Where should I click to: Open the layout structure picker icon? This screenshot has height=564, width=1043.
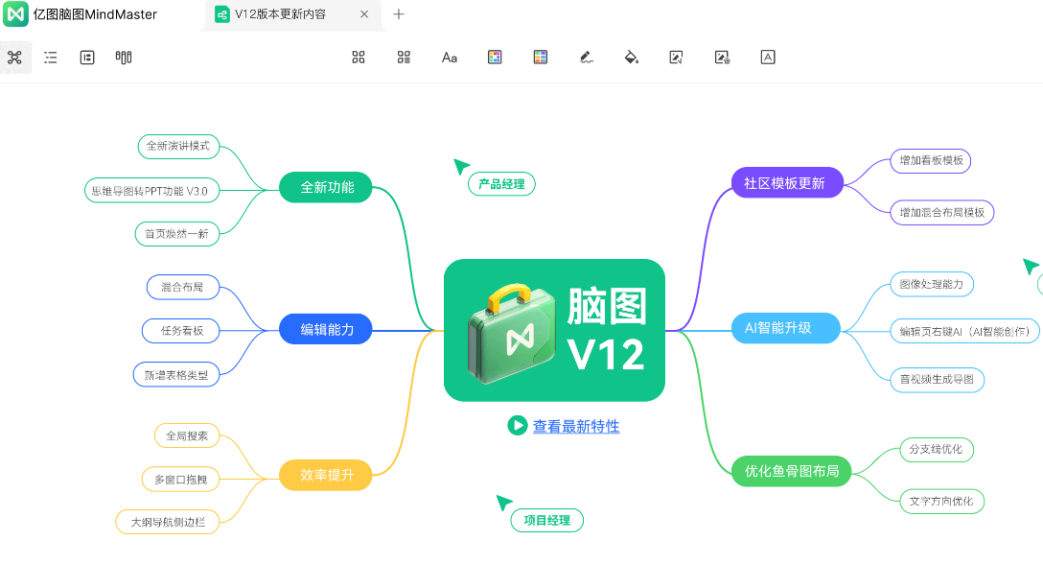click(x=358, y=57)
